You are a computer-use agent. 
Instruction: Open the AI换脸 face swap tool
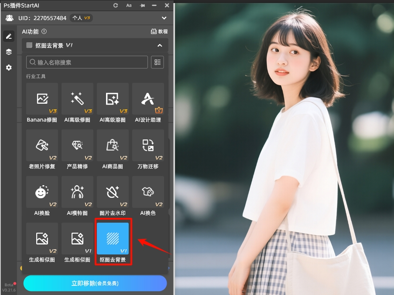[42, 192]
